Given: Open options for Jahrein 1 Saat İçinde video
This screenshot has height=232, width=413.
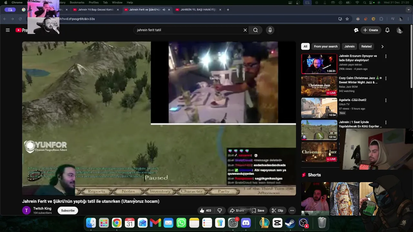Looking at the screenshot, I should [x=386, y=122].
